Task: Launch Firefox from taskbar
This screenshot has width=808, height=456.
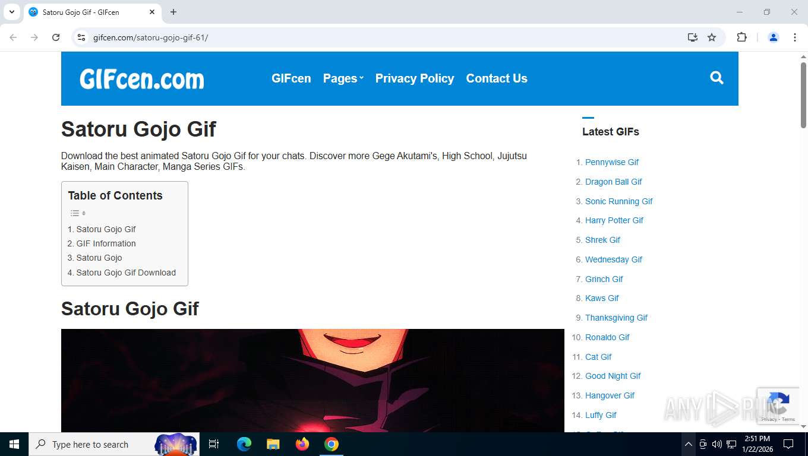Action: coord(302,444)
